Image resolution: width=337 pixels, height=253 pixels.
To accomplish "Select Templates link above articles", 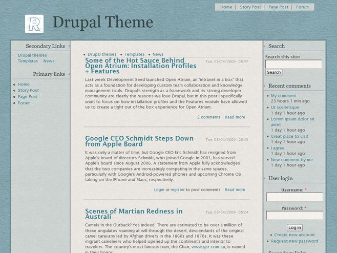I will coord(135,54).
